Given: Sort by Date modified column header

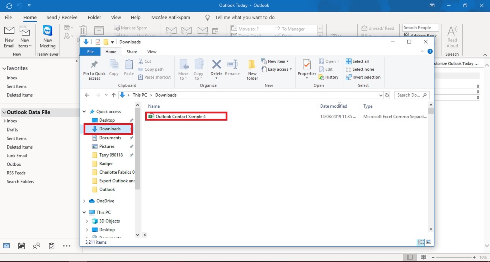Looking at the screenshot, I should [x=334, y=106].
